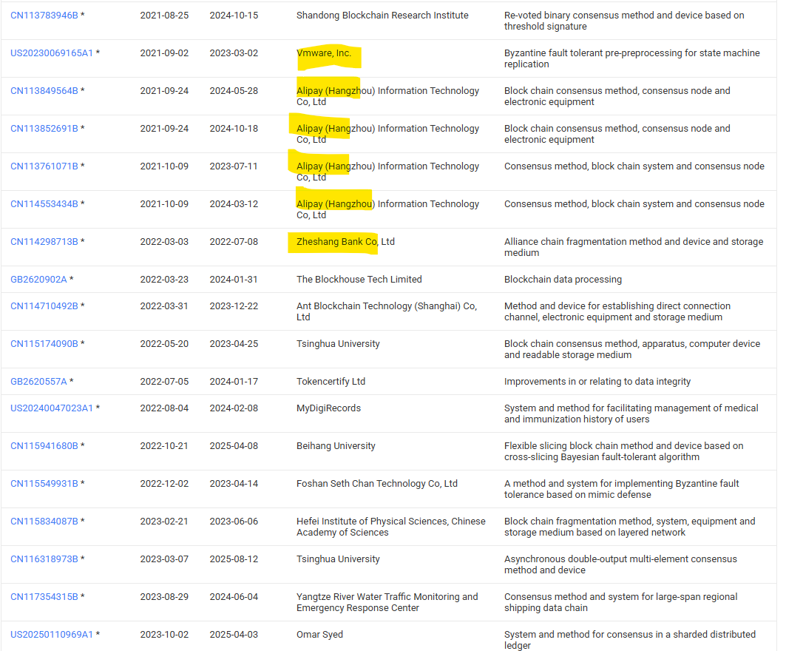Open patent CN113761071B link
This screenshot has height=651, width=786.
click(44, 166)
